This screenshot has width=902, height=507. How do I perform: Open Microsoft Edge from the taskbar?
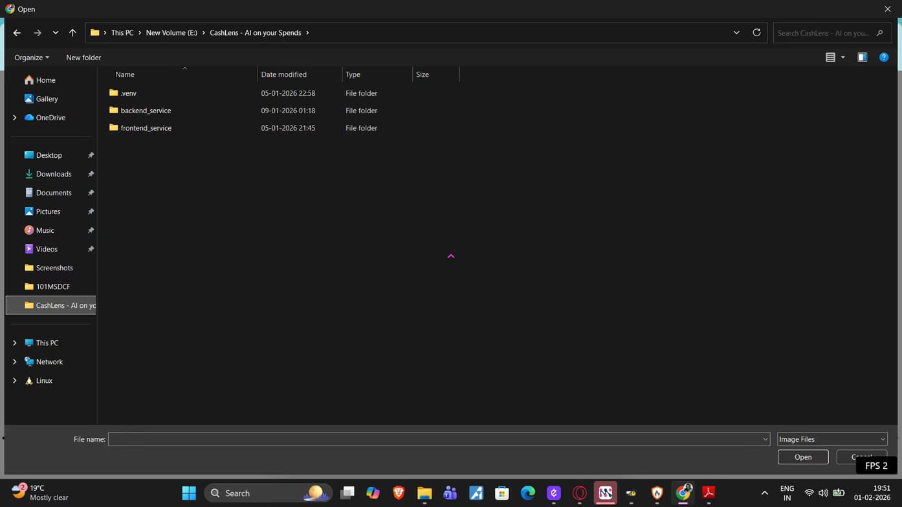coord(528,493)
